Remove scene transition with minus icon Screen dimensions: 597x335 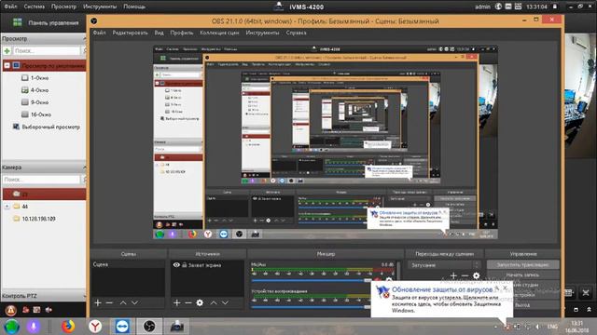point(465,275)
